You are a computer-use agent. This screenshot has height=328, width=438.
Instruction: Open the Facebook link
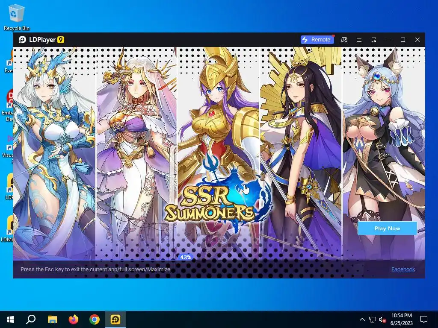403,269
